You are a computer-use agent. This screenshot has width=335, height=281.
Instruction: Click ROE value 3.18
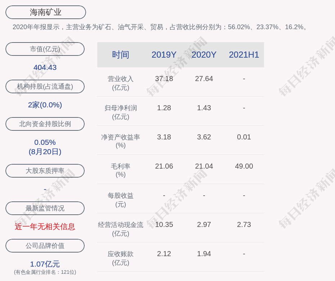point(164,137)
